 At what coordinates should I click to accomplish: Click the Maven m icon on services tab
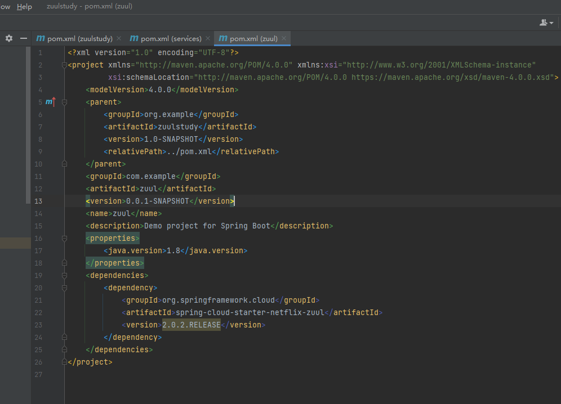coord(134,38)
